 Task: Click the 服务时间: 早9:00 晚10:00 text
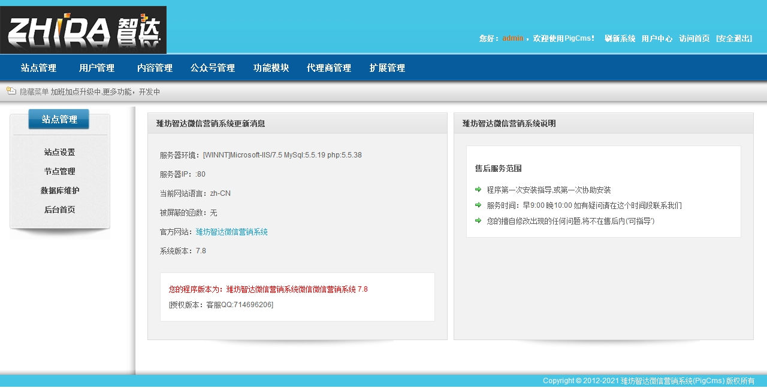[x=584, y=205]
